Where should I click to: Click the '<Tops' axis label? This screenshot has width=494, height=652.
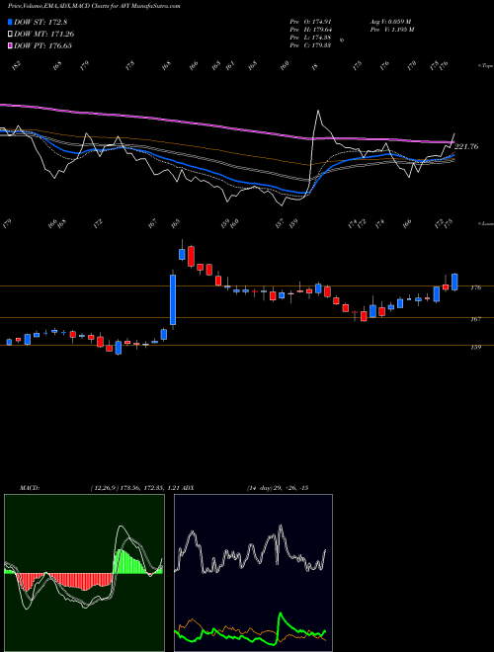point(485,66)
